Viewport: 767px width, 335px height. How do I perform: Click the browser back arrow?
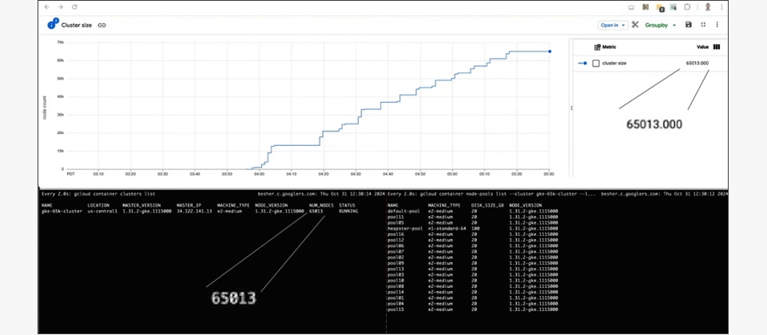coord(46,7)
